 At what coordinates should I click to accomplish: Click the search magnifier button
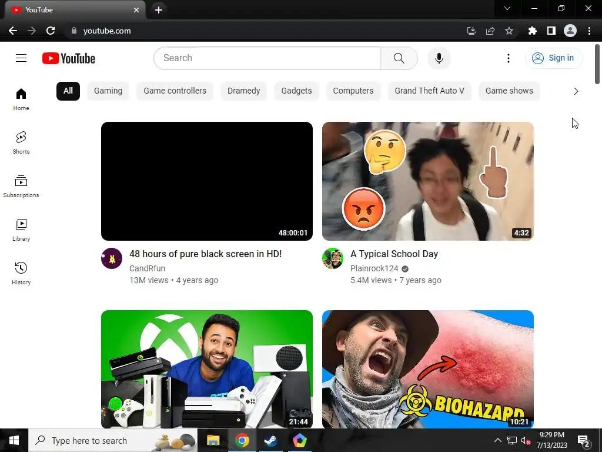[399, 58]
